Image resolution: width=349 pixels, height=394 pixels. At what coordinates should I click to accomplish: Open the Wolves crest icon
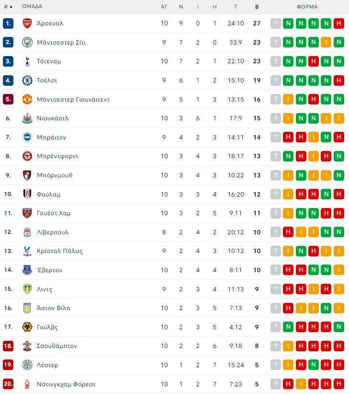point(27,327)
